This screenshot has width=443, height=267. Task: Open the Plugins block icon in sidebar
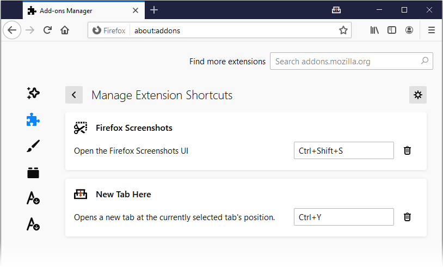click(33, 173)
